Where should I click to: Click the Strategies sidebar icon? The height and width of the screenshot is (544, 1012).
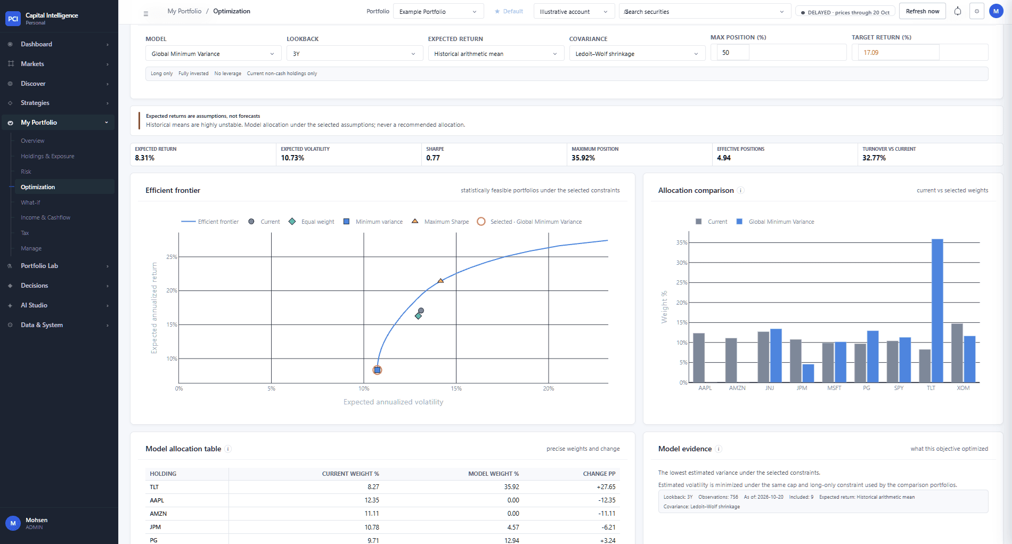(10, 103)
